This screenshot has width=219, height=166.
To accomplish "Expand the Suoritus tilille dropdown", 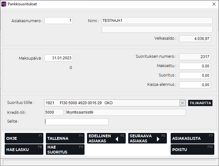I will click(182, 103).
